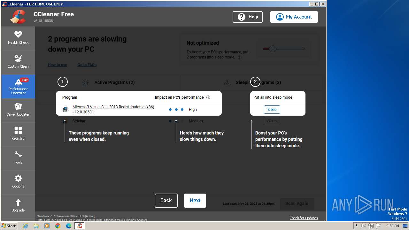Select Performance Optimizer in sidebar
The width and height of the screenshot is (409, 230).
coord(18,87)
